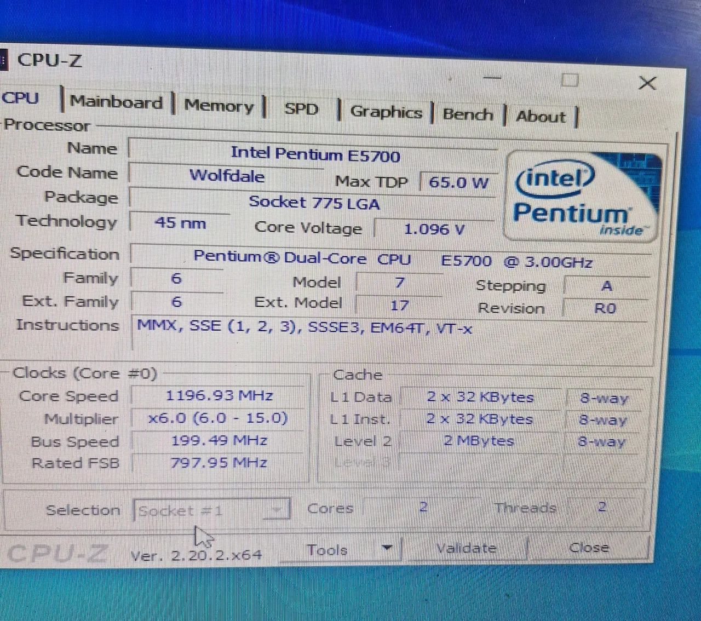701x621 pixels.
Task: Click the L1 Data value 2 x 32 KBytes
Action: click(x=480, y=397)
